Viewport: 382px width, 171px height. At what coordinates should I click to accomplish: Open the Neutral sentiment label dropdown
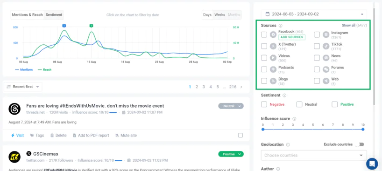pos(231,106)
